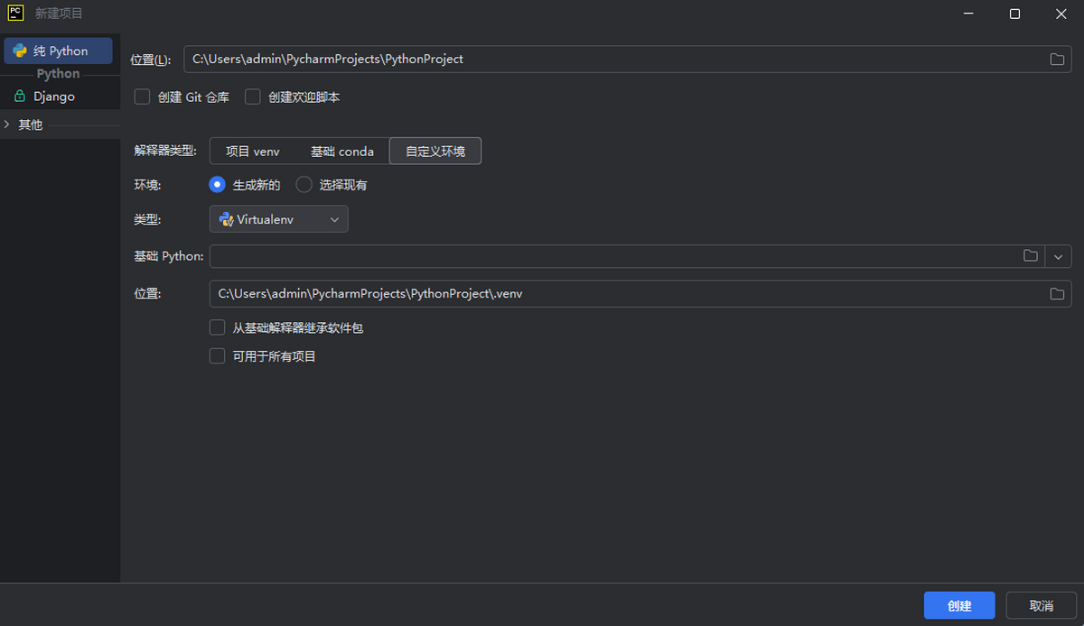Switch to 自定义环境 interpreter type
Viewport: 1084px width, 626px height.
pos(435,152)
